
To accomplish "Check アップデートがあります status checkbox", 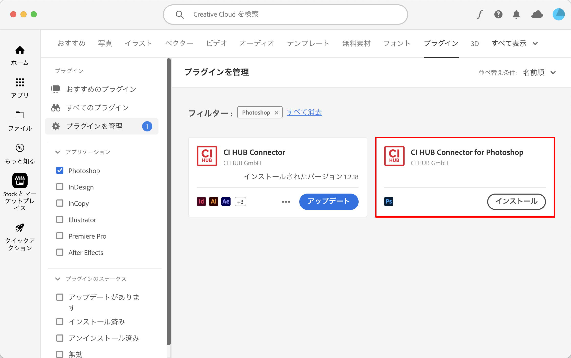I will [x=60, y=297].
